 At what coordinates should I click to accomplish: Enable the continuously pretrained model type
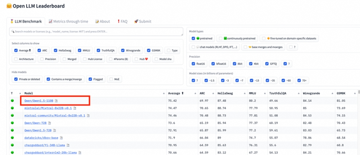click(x=220, y=38)
